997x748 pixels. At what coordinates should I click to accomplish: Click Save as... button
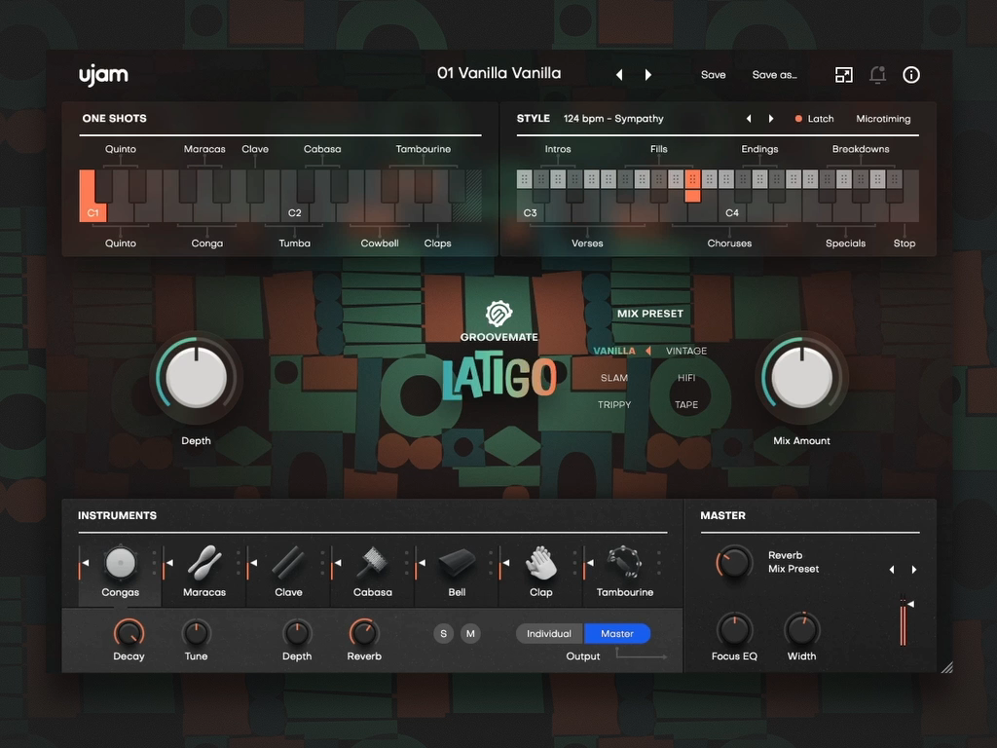coord(774,75)
